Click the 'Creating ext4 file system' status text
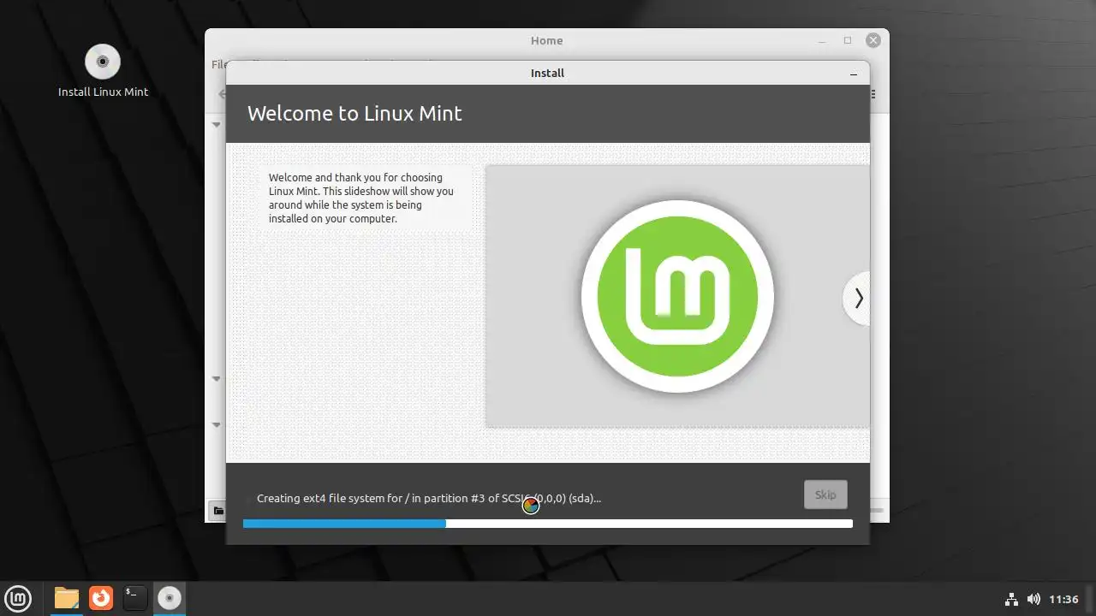 429,498
